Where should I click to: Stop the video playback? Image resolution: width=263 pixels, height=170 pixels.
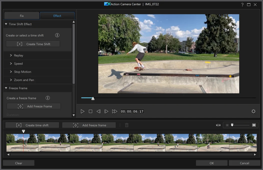90,111
